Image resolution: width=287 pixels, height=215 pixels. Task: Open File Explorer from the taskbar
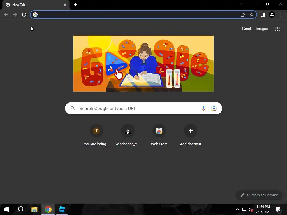coord(34,209)
